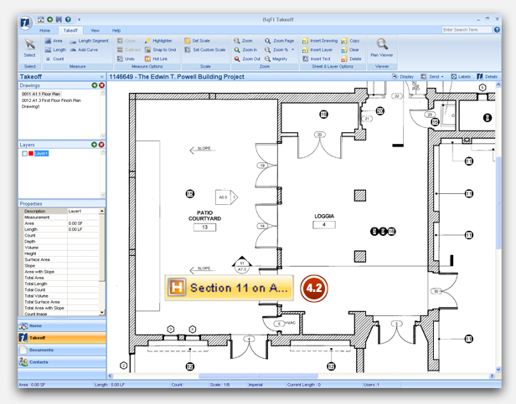Switch to the Takeoff ribbon tab
Image resolution: width=516 pixels, height=404 pixels.
70,30
